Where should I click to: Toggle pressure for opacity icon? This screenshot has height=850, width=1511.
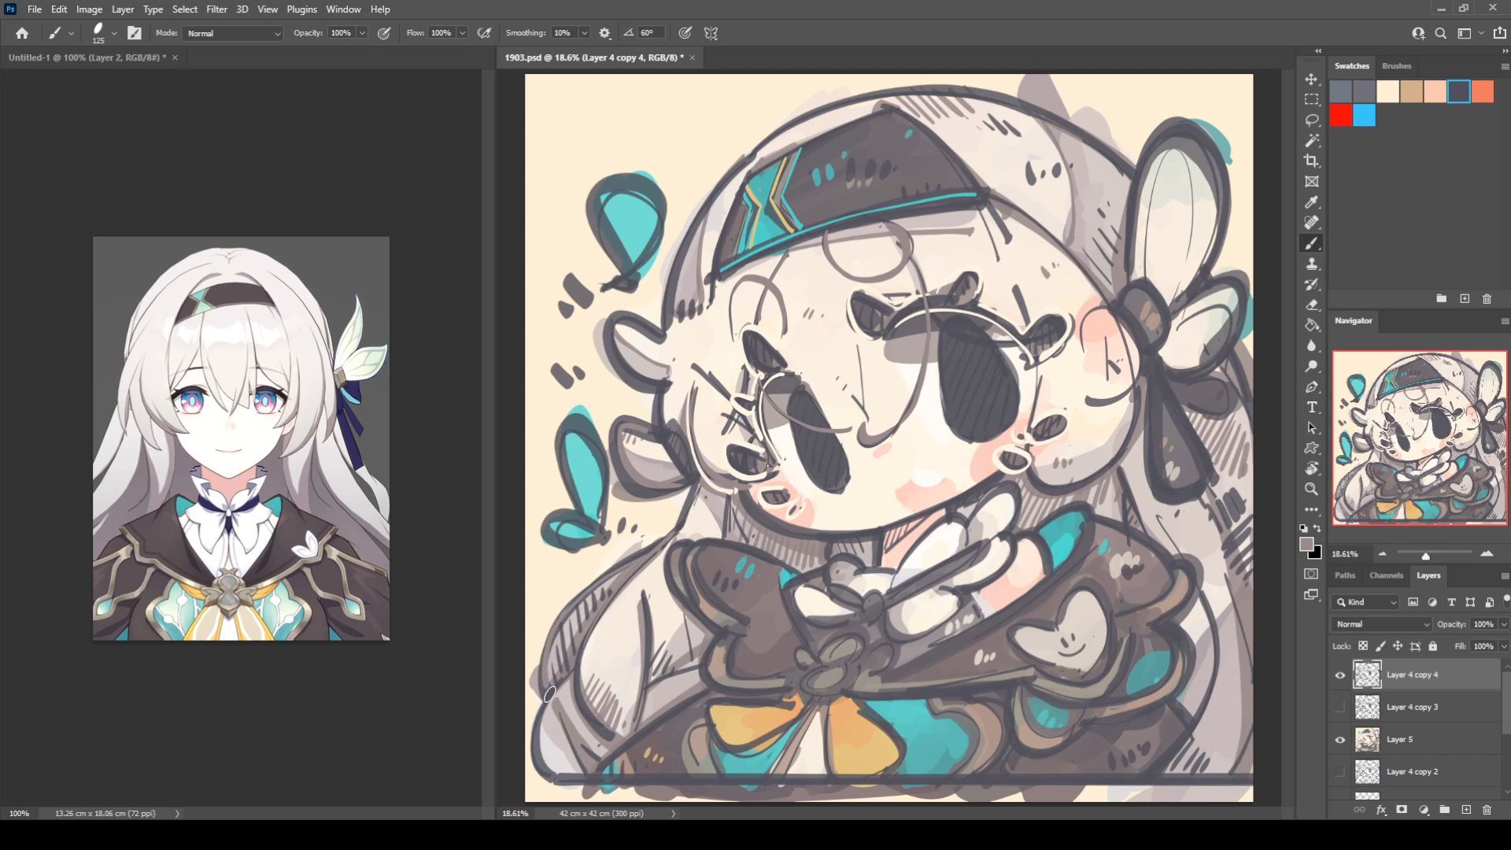(x=384, y=33)
